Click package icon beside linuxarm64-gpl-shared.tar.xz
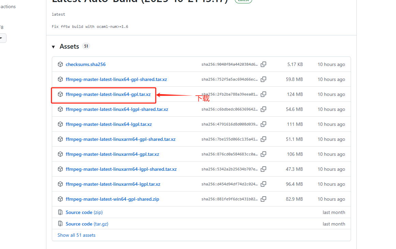This screenshot has height=249, width=396. click(60, 139)
